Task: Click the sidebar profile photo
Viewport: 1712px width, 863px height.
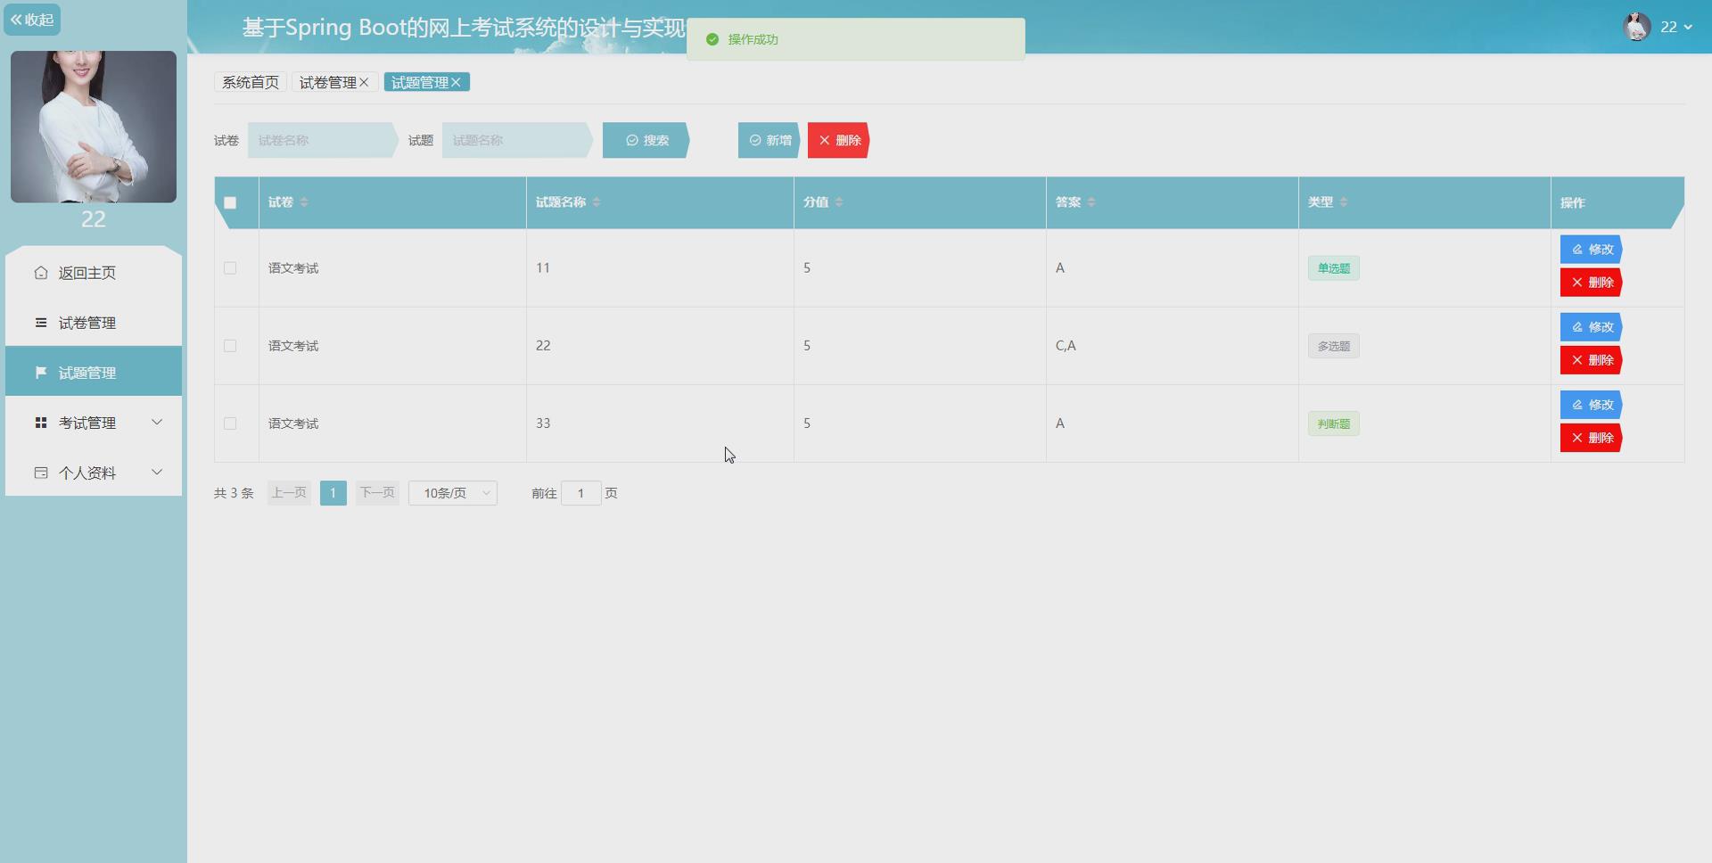Action: coord(94,127)
